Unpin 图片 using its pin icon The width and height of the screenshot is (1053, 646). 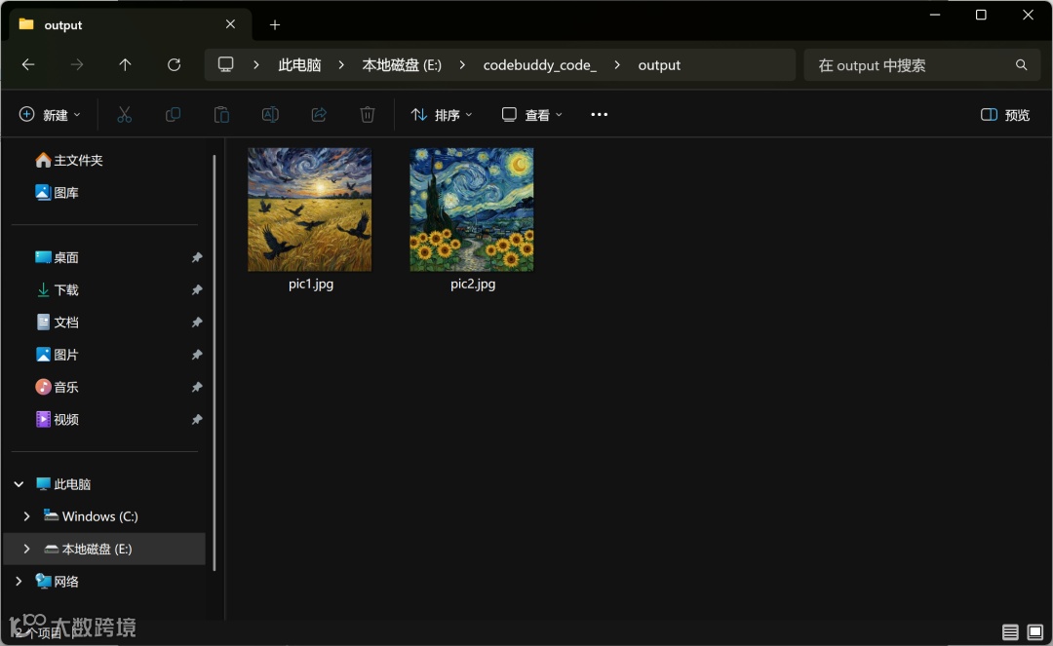click(x=197, y=355)
